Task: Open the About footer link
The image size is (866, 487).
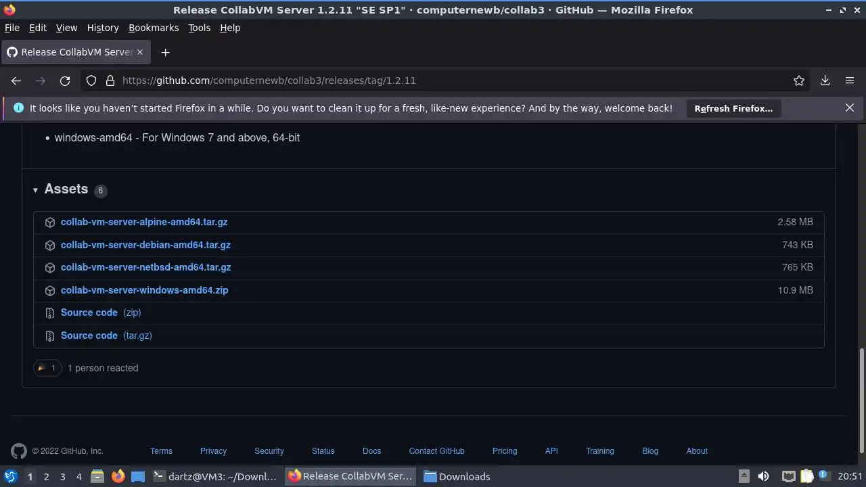Action: (x=697, y=451)
